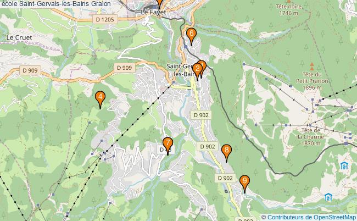357x221 pixels.
Task: Click the Tête noire 1746 m peak label
Action: click(288, 9)
